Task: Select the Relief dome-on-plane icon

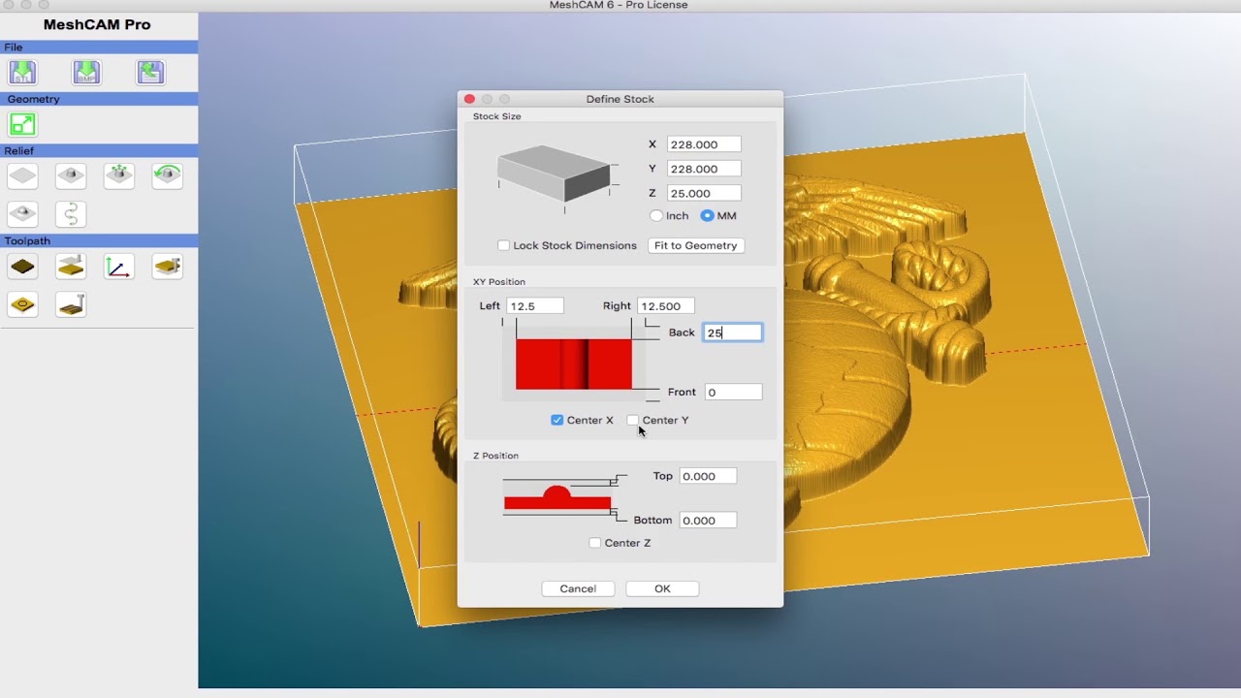Action: coord(22,214)
